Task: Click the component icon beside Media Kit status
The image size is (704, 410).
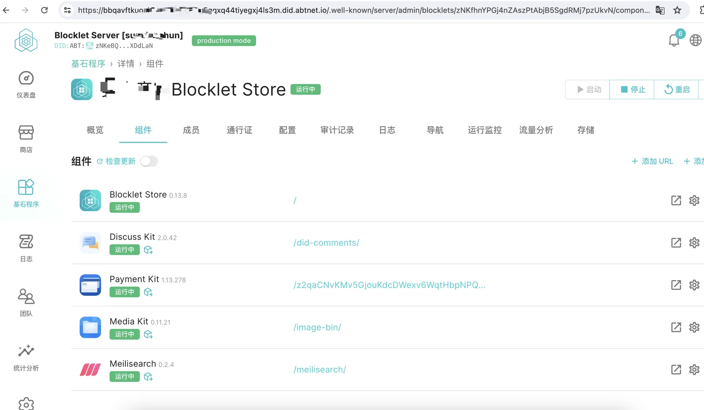Action: 148,335
